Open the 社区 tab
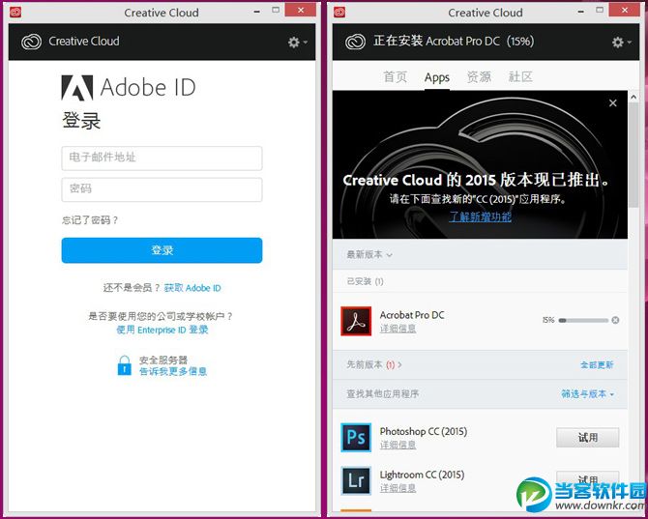 pos(520,77)
